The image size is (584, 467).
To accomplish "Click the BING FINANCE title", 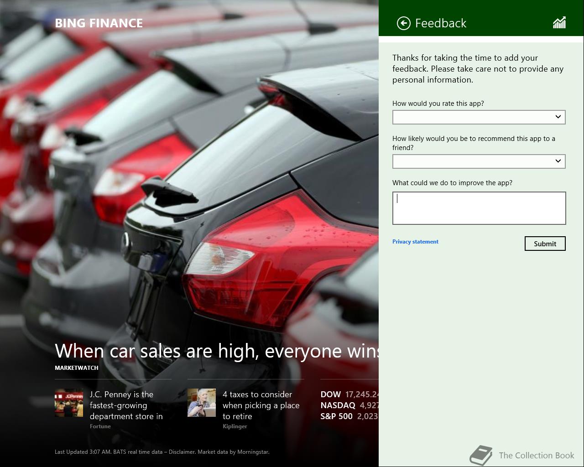I will 99,23.
